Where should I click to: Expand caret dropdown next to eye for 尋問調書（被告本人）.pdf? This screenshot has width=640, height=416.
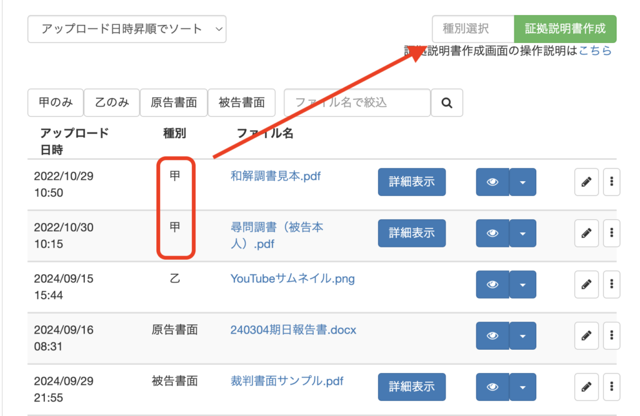pos(522,233)
